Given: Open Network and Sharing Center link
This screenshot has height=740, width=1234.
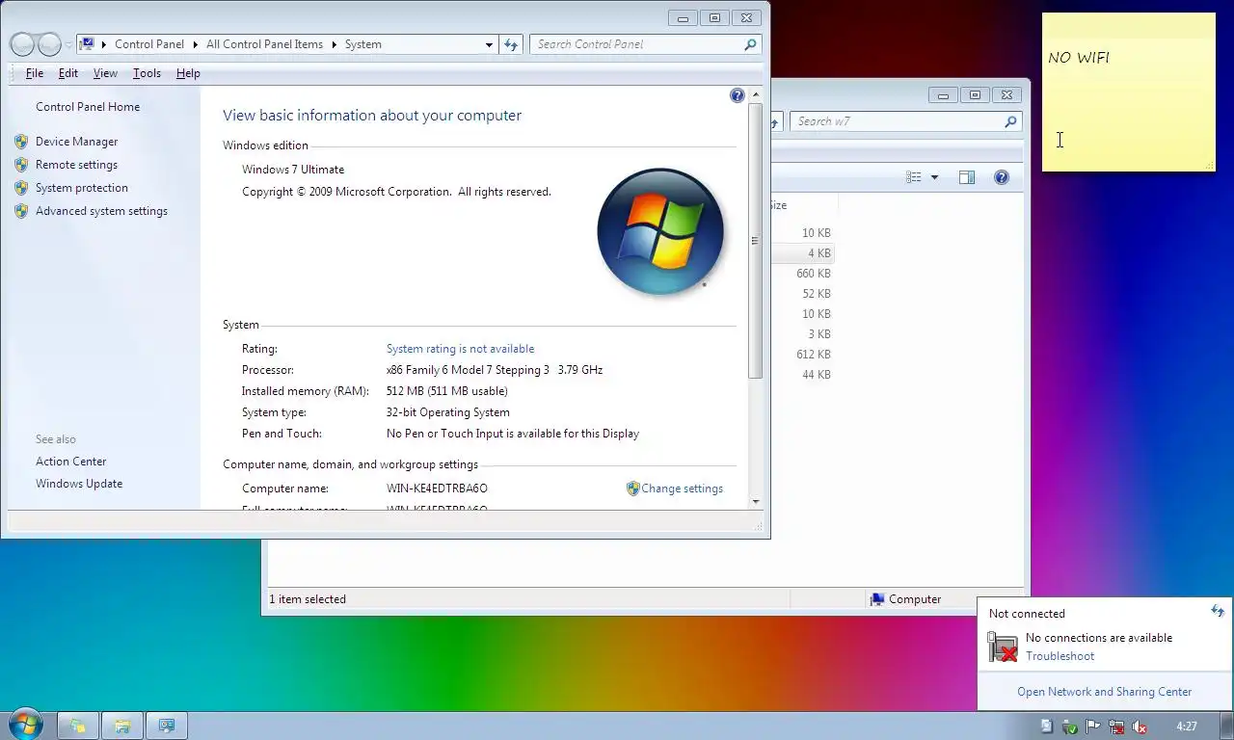Looking at the screenshot, I should click(x=1104, y=692).
